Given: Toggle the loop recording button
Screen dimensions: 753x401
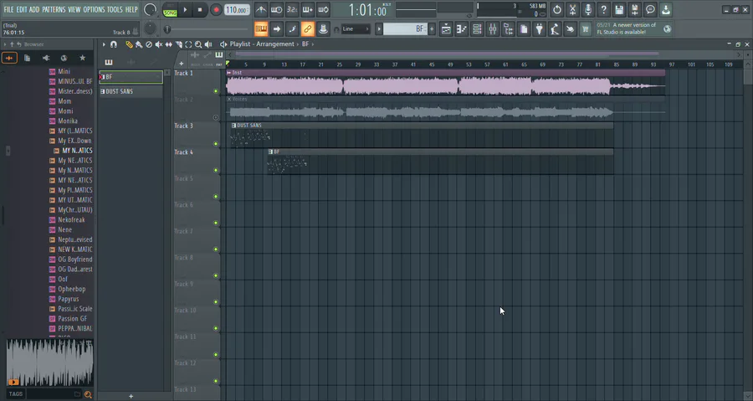Looking at the screenshot, I should click(323, 9).
